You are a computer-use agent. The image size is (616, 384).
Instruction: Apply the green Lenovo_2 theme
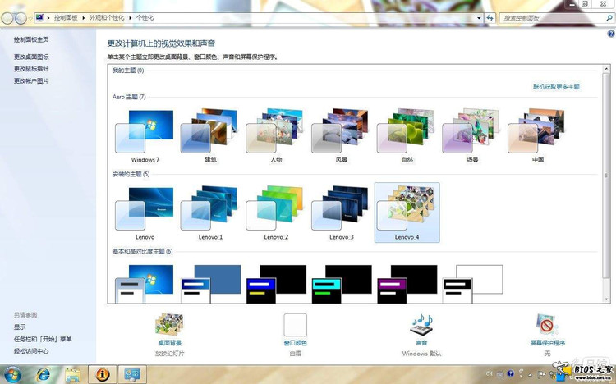click(276, 213)
